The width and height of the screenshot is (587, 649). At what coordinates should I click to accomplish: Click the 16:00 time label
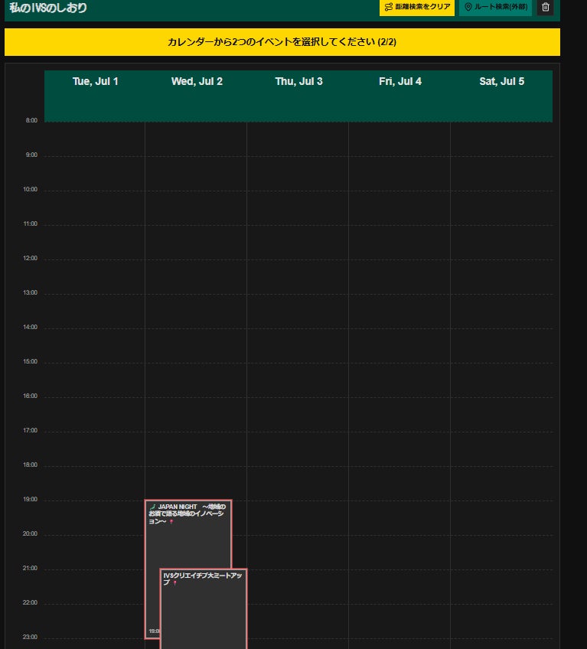(x=30, y=396)
